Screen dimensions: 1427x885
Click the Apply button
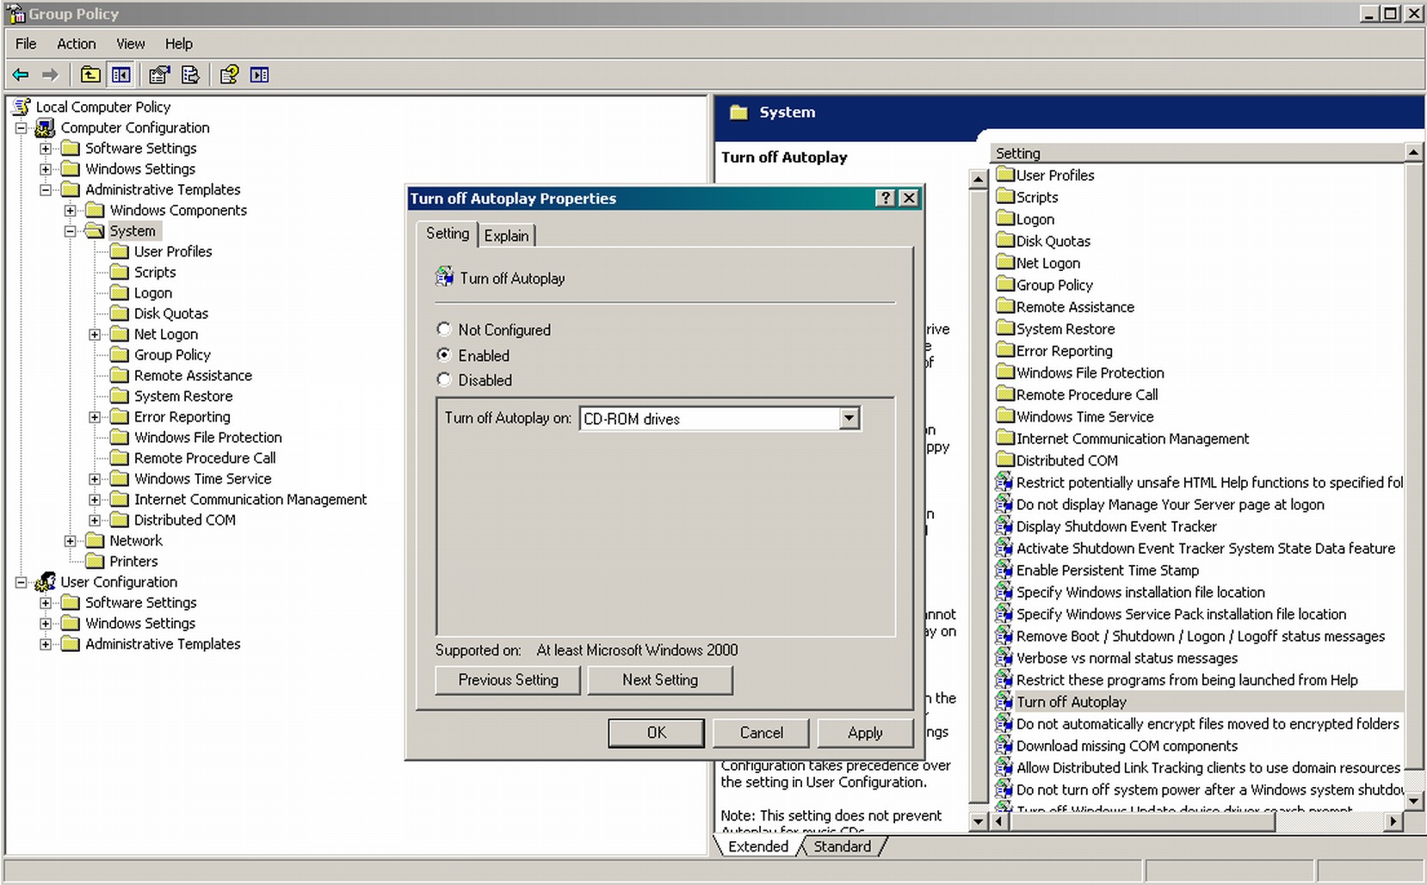(864, 733)
